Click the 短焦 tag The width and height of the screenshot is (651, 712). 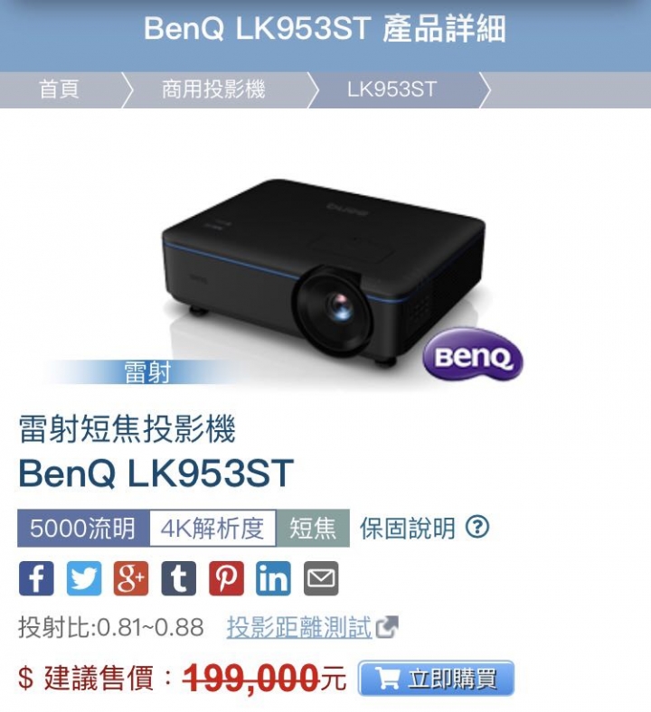click(x=313, y=528)
